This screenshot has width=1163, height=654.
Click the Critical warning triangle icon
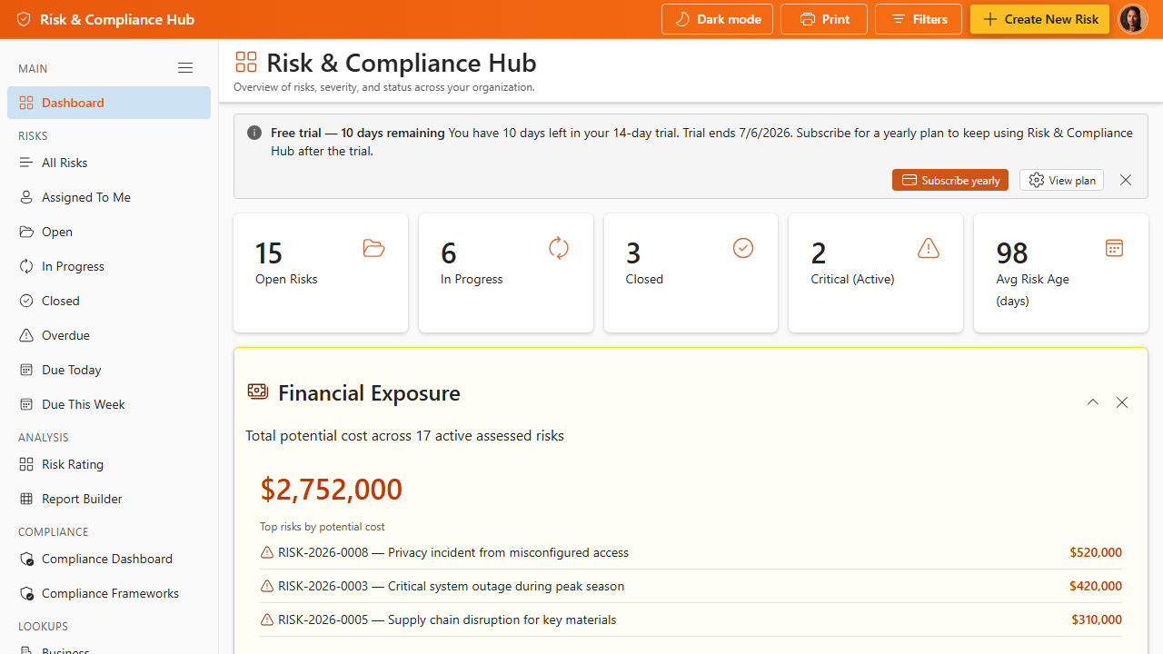click(x=929, y=248)
